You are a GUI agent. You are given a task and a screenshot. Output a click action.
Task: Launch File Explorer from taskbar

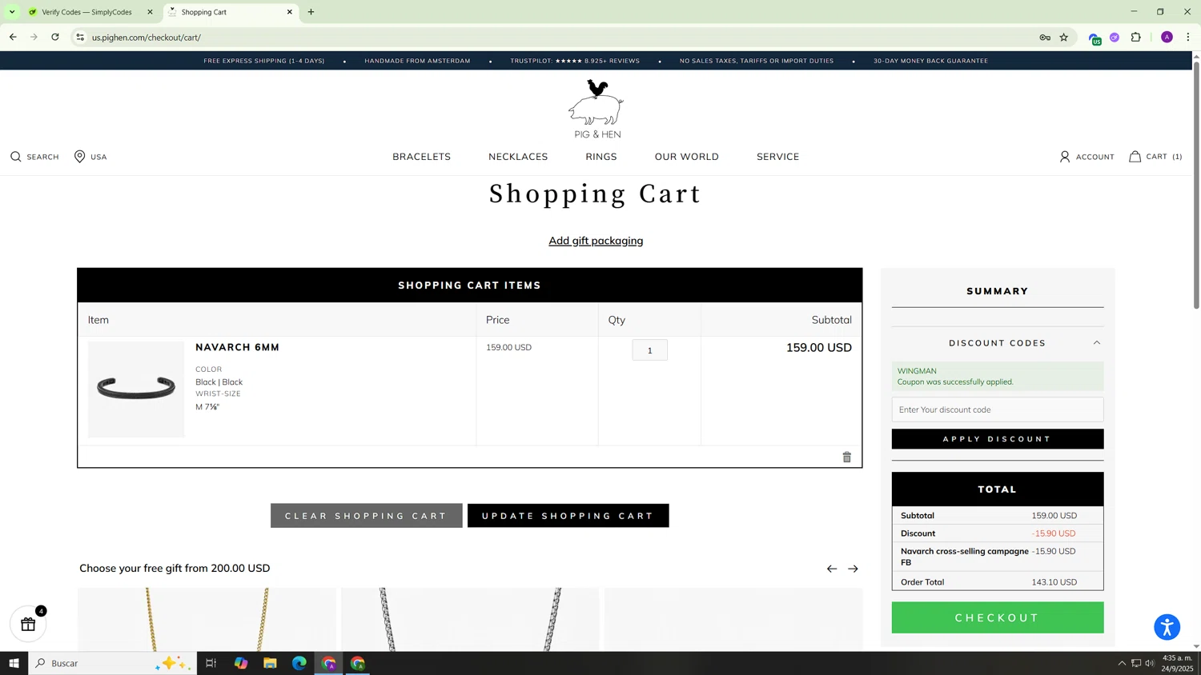click(270, 663)
